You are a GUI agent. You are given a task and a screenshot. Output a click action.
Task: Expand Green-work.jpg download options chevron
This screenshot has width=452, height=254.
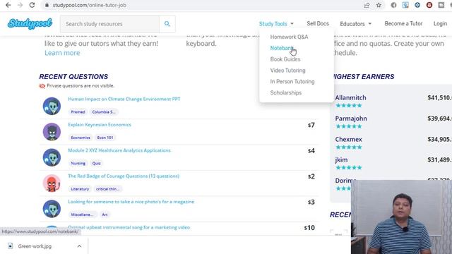tap(79, 246)
